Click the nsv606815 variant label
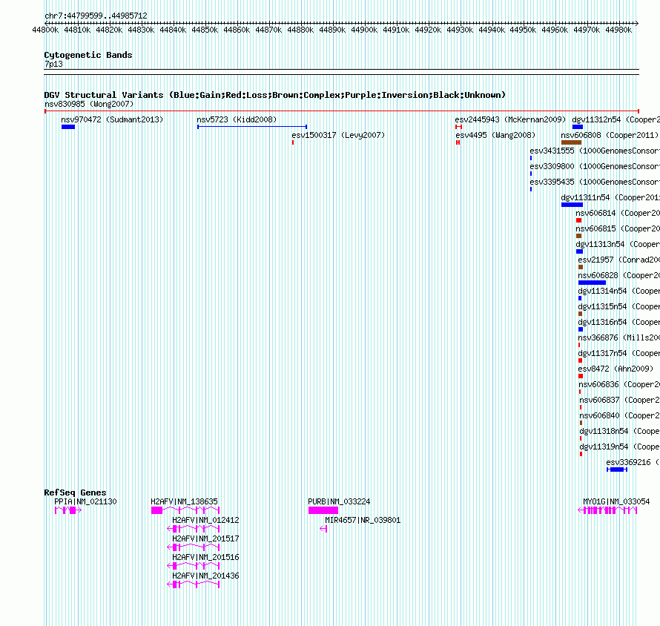The image size is (660, 626). [x=618, y=228]
